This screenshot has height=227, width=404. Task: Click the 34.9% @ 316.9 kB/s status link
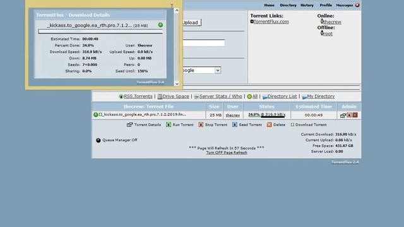[266, 115]
